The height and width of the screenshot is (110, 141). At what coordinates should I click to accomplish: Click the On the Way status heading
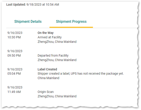[x=46, y=33]
